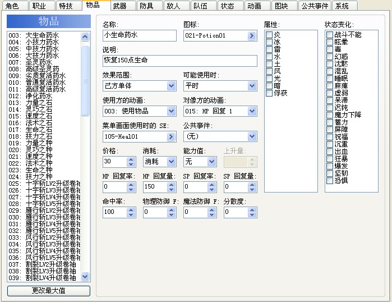
Task: Toggle the 祝福 state checkbox
Action: (330, 137)
